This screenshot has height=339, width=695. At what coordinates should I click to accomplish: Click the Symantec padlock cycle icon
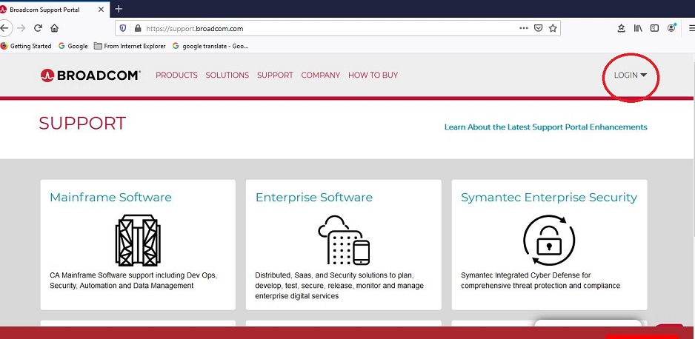[x=549, y=241]
